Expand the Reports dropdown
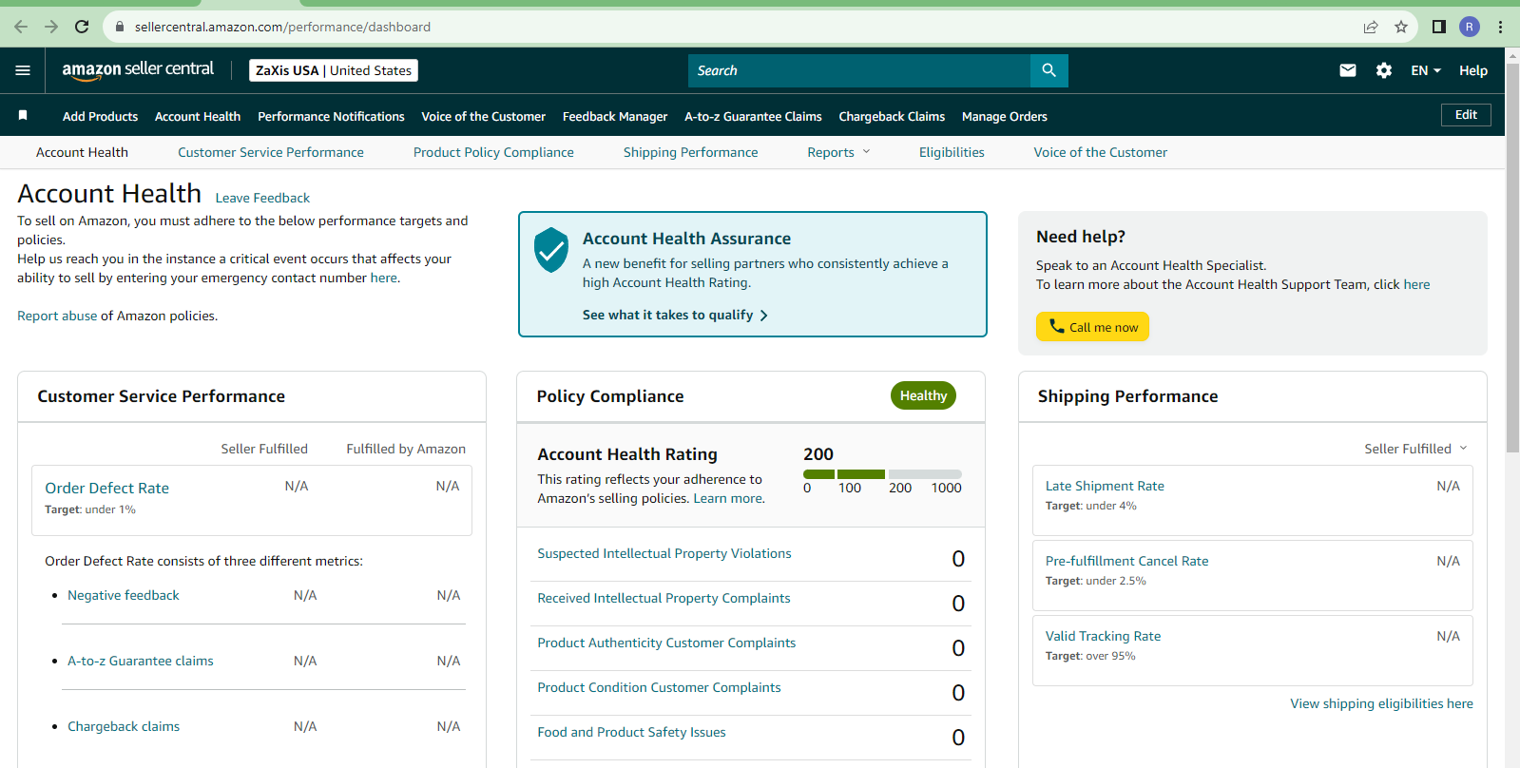This screenshot has height=768, width=1520. (838, 152)
